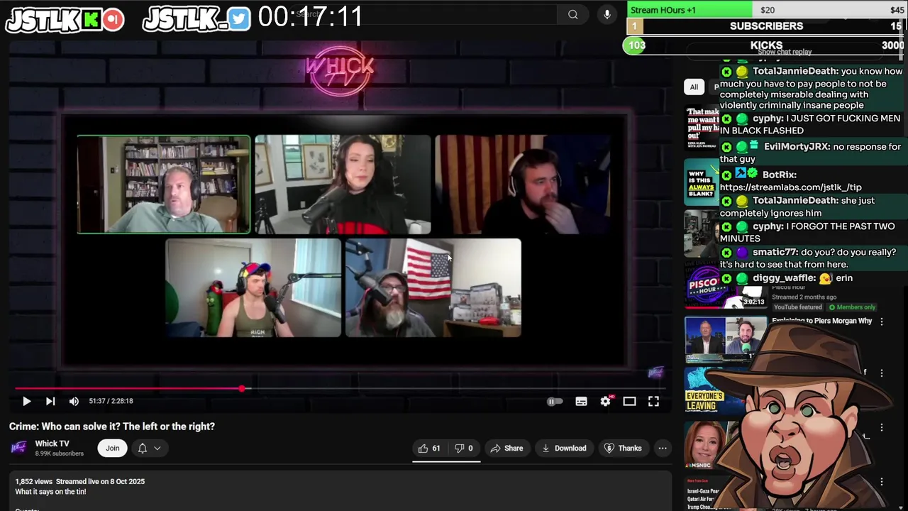Skip to the next video
Screen dimensions: 908x511
coord(50,402)
